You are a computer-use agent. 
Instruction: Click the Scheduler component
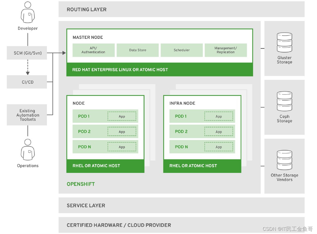click(x=182, y=50)
